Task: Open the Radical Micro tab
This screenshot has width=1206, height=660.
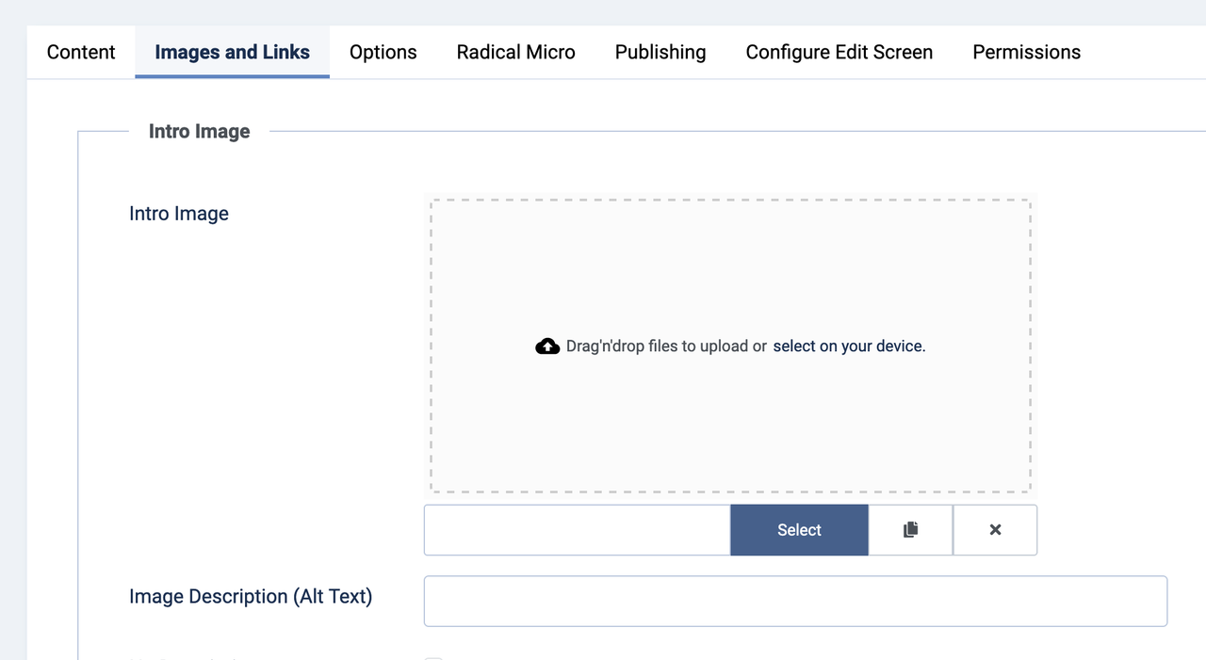Action: click(x=515, y=53)
